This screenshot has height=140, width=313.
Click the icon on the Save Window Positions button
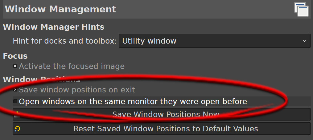pyautogui.click(x=17, y=115)
